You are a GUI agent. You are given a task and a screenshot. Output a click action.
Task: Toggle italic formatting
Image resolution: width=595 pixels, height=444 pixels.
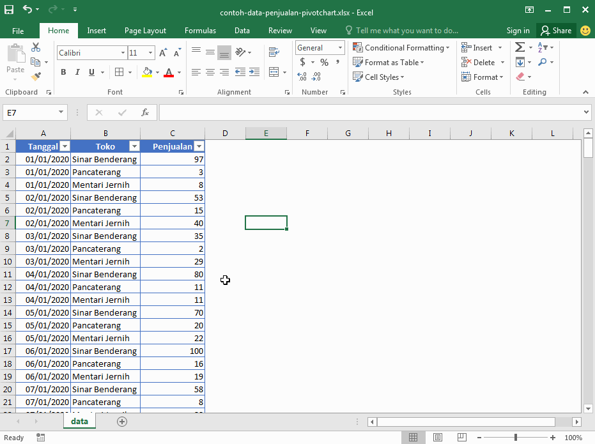point(76,72)
